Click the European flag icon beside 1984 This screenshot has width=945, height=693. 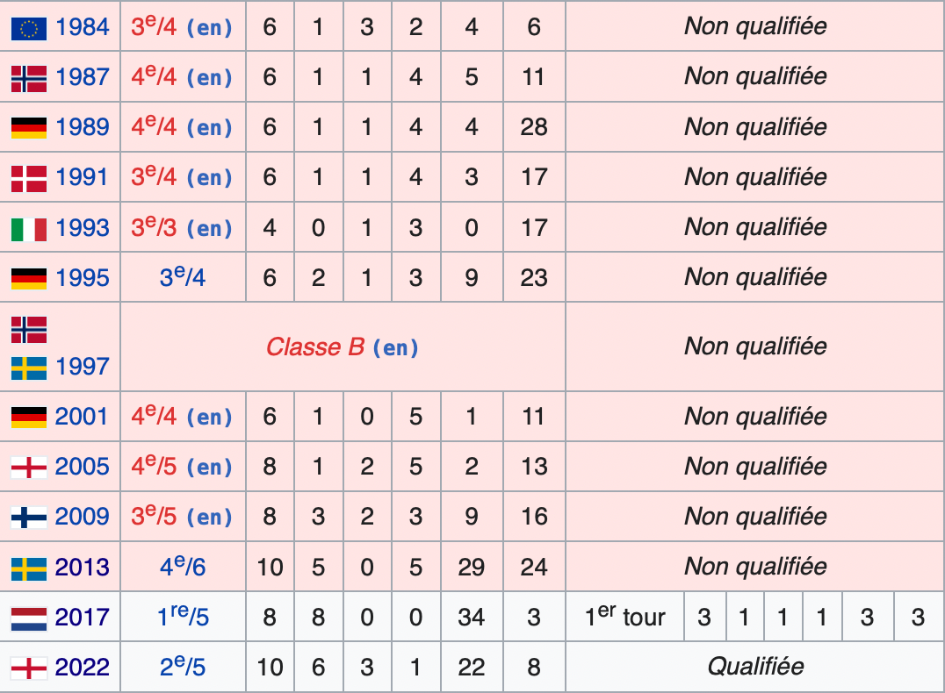click(x=29, y=28)
